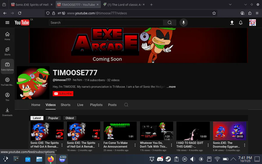
Task: Open Subscriptions in sidebar
Action: click(x=7, y=66)
